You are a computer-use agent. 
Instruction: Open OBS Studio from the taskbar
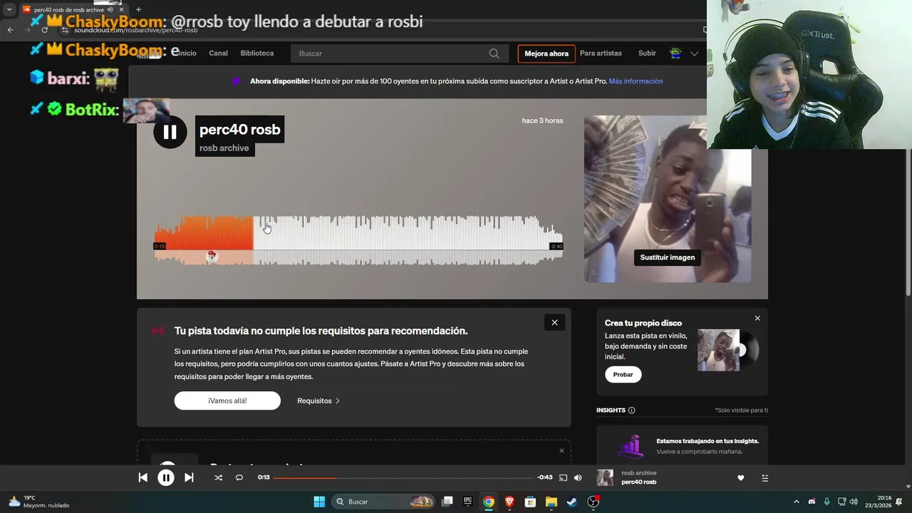pos(593,502)
